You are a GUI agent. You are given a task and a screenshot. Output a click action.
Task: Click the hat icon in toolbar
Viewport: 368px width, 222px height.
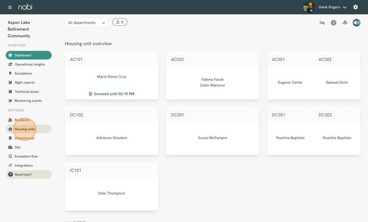tap(345, 23)
